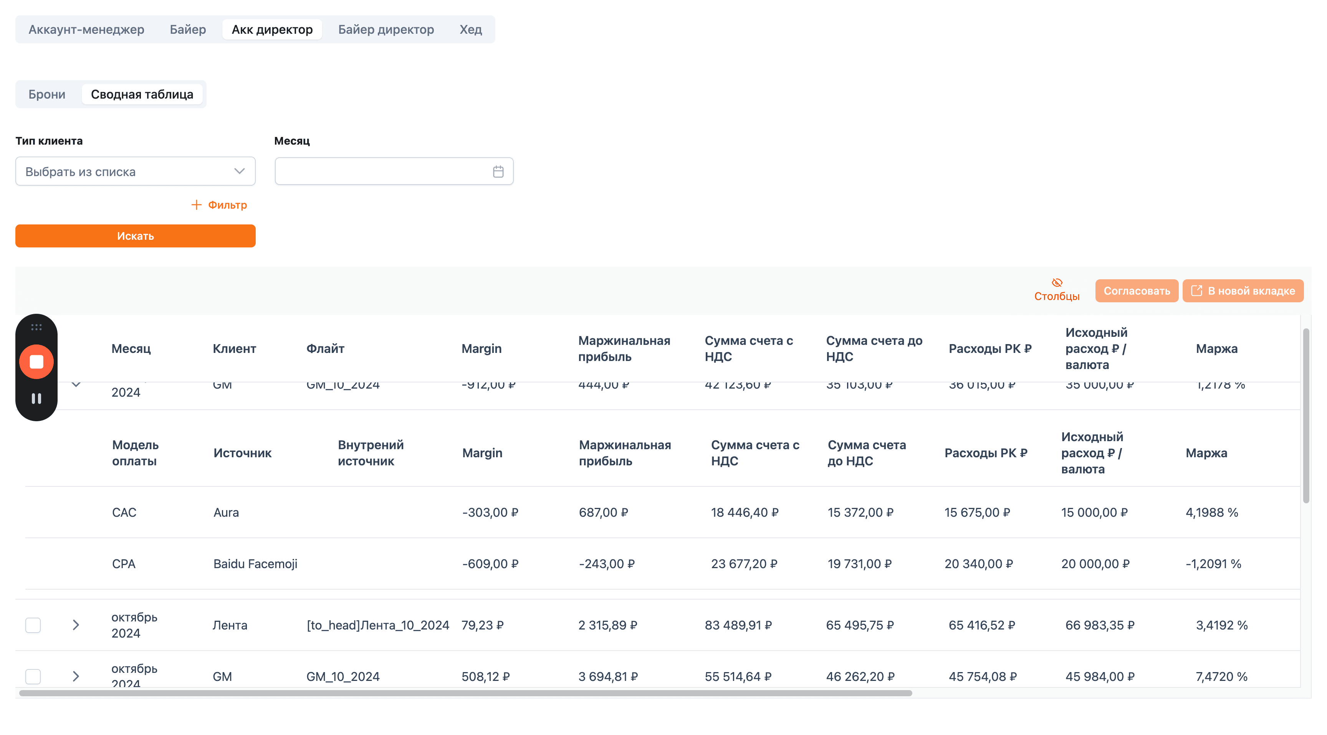The width and height of the screenshot is (1327, 735).
Task: Expand the Лента октябрь 2024 row
Action: point(76,625)
